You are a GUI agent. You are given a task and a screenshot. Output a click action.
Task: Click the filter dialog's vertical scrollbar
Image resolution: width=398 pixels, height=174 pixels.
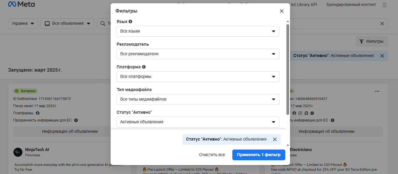[x=288, y=69]
